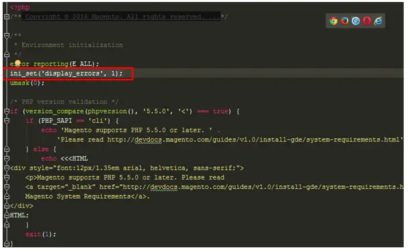
Task: Toggle fold marker on Magento System Requirements line
Action: pyautogui.click(x=7, y=196)
